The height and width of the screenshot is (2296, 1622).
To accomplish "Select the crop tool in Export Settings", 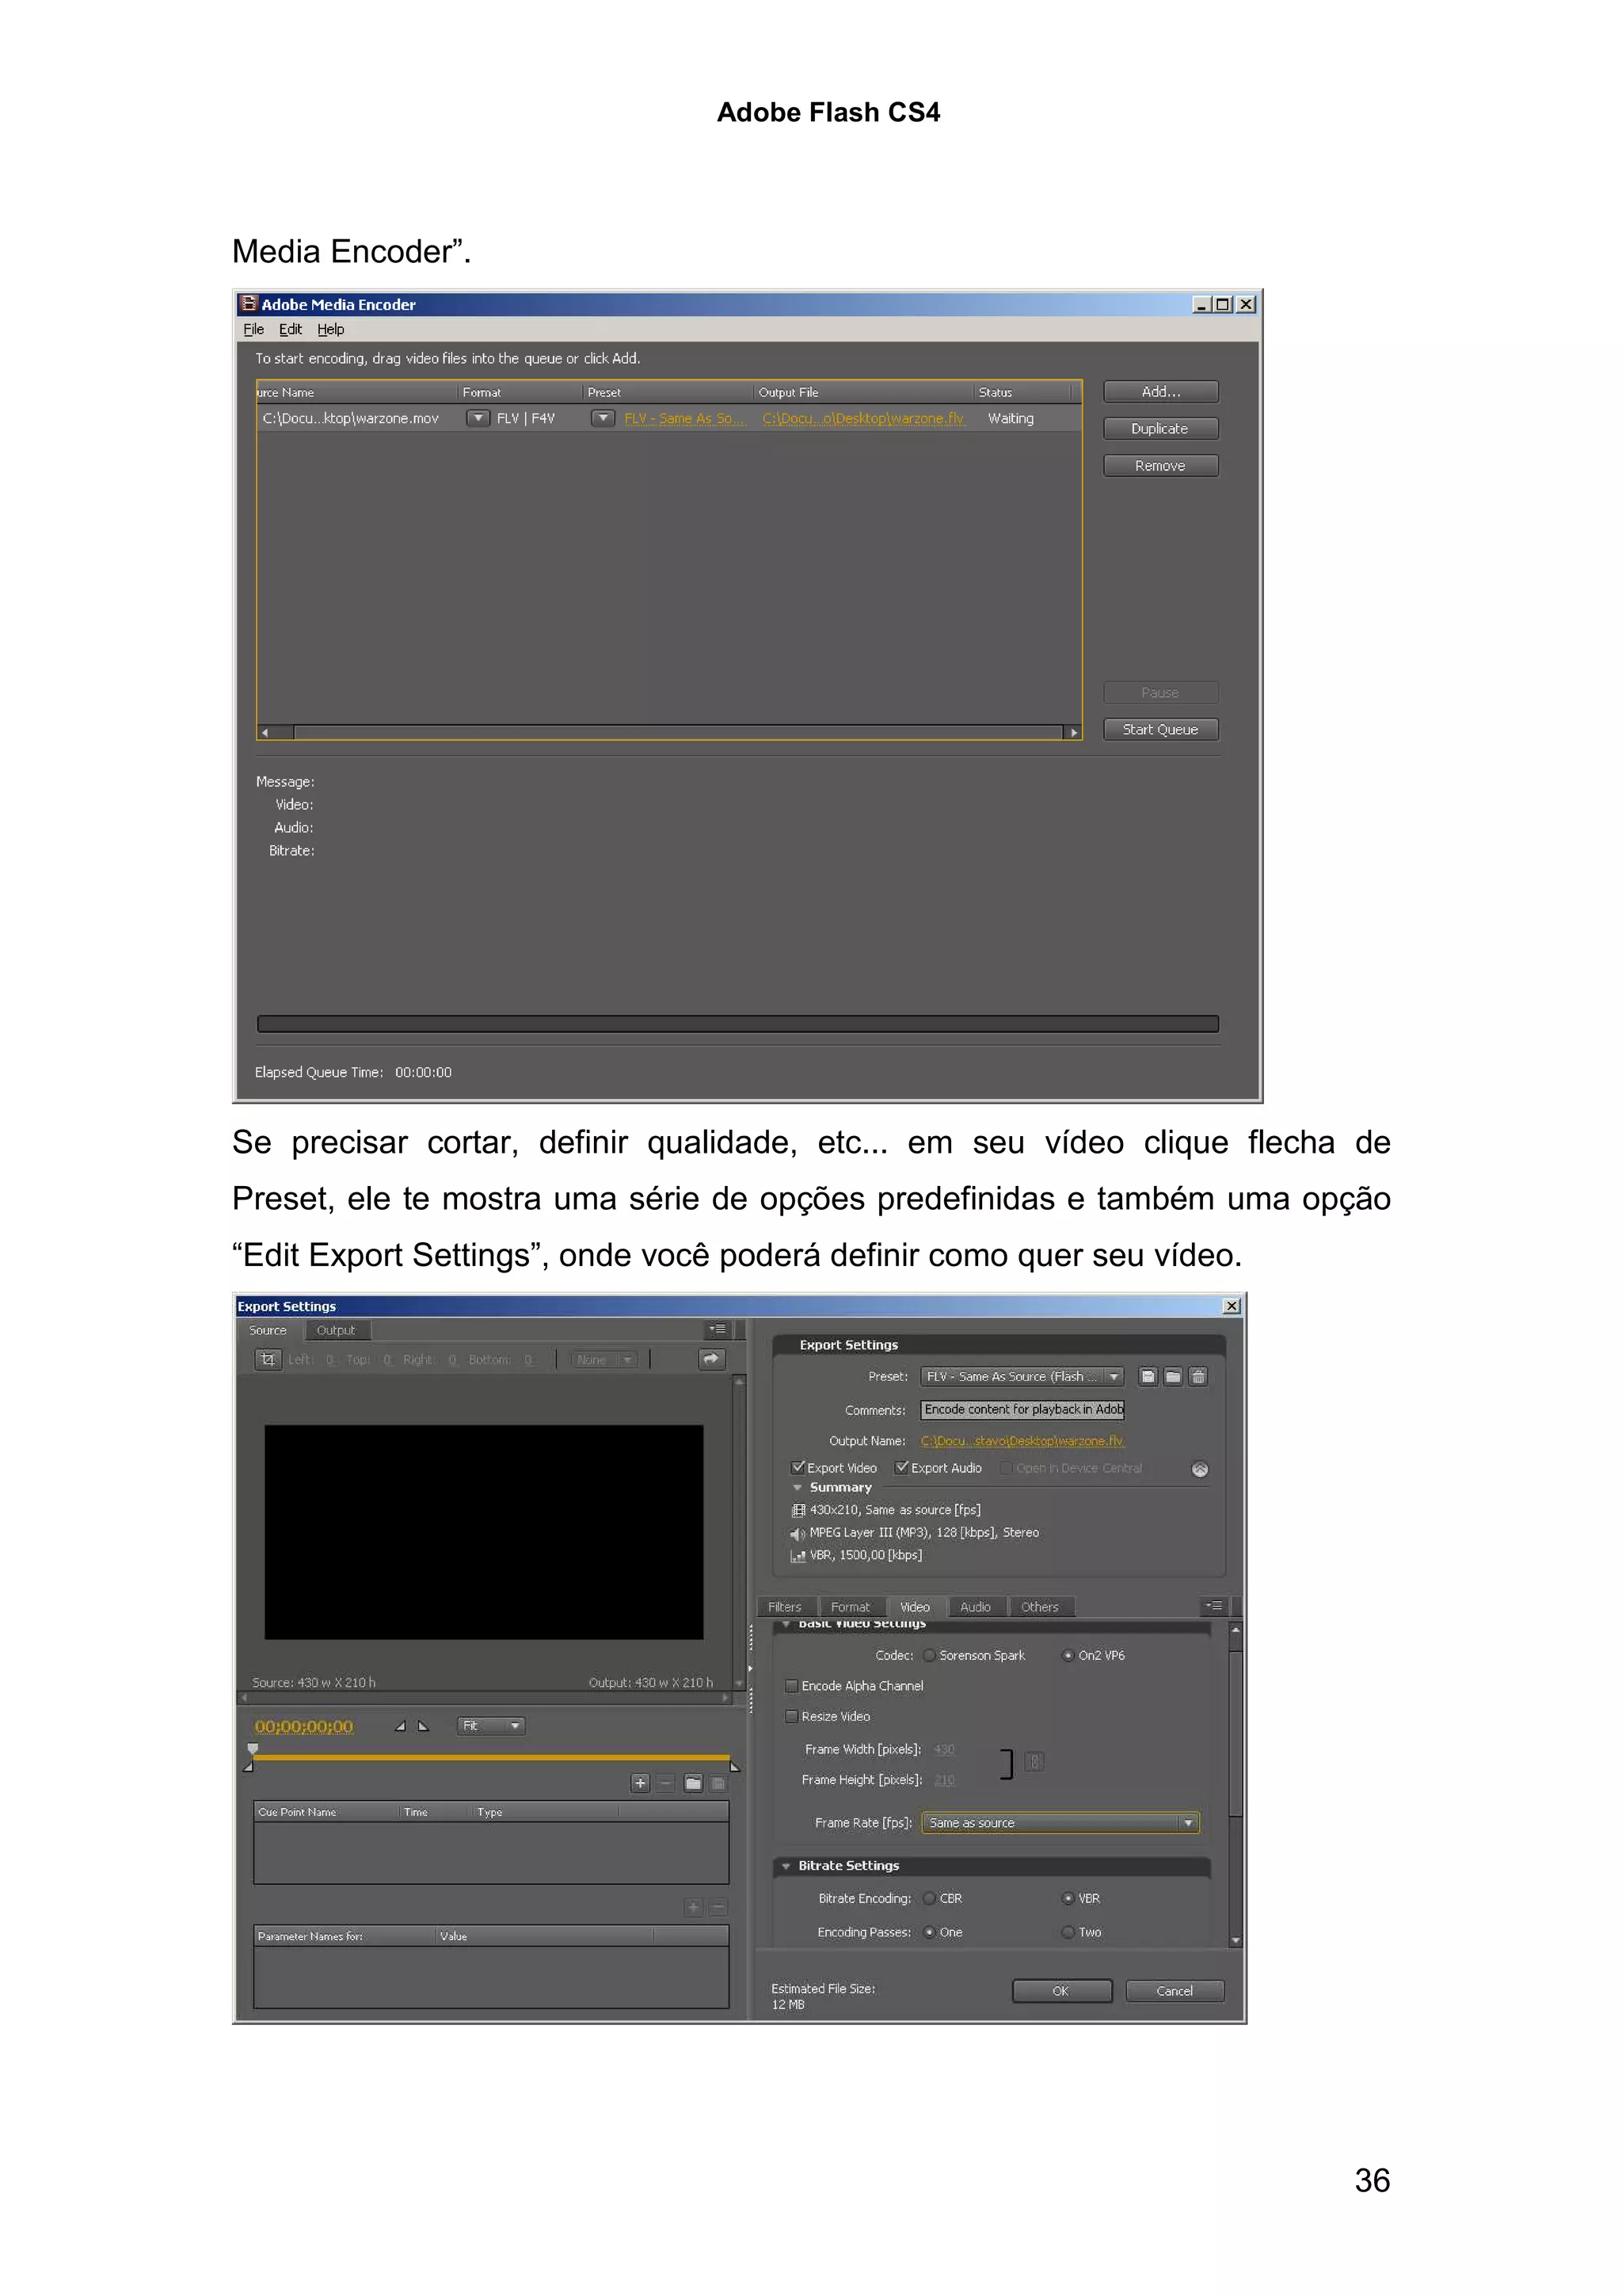I will pyautogui.click(x=268, y=1359).
